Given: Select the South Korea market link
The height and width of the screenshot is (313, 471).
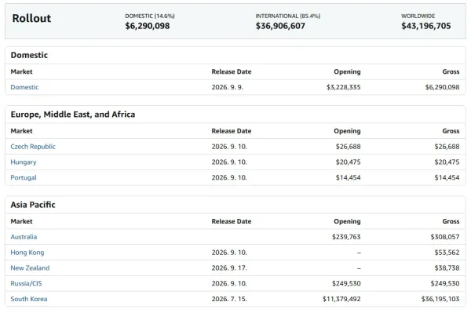Looking at the screenshot, I should pos(29,299).
